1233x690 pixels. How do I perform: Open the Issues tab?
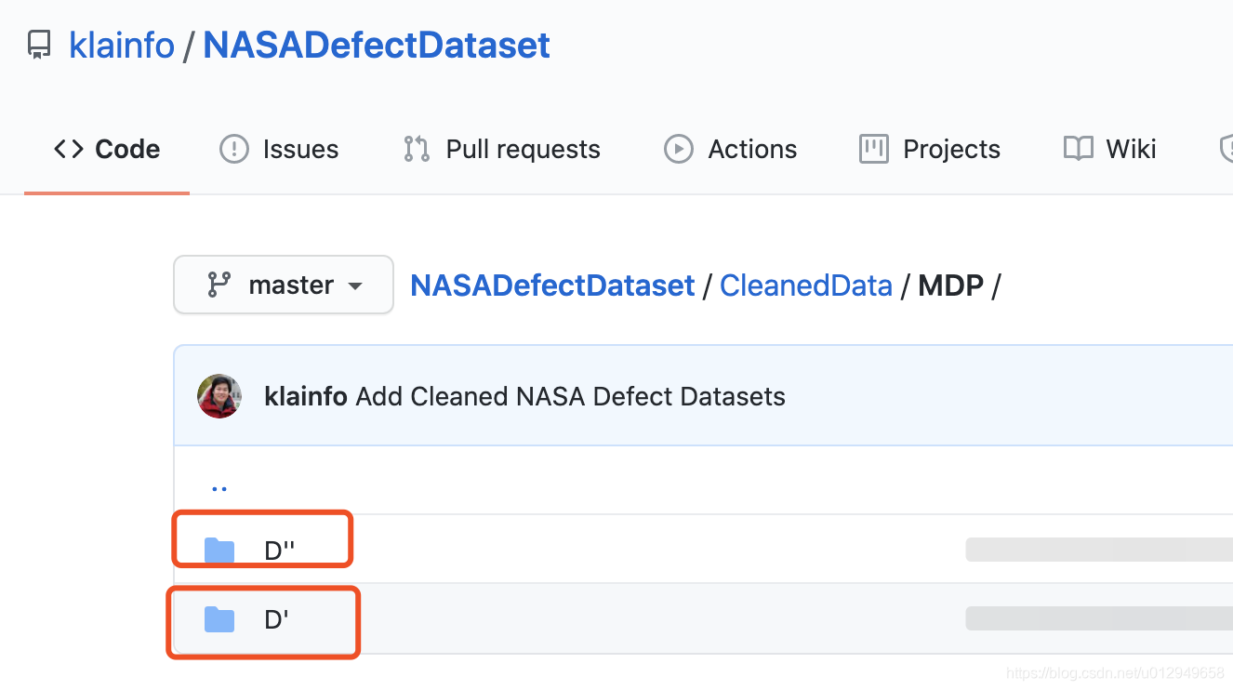click(x=278, y=149)
